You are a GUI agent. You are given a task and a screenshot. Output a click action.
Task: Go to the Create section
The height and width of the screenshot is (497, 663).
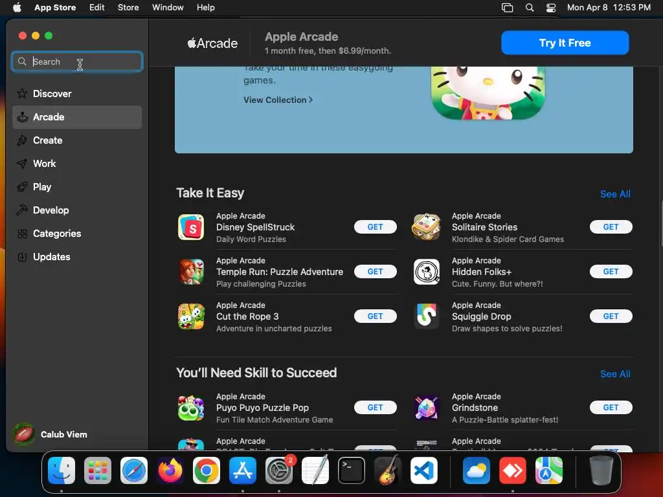77,140
